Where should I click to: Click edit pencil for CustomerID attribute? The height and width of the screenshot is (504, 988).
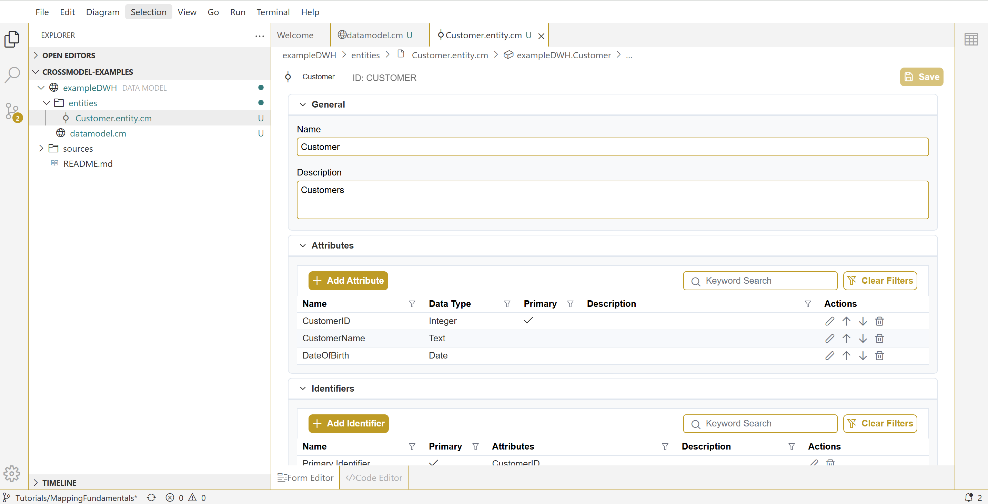[829, 321]
